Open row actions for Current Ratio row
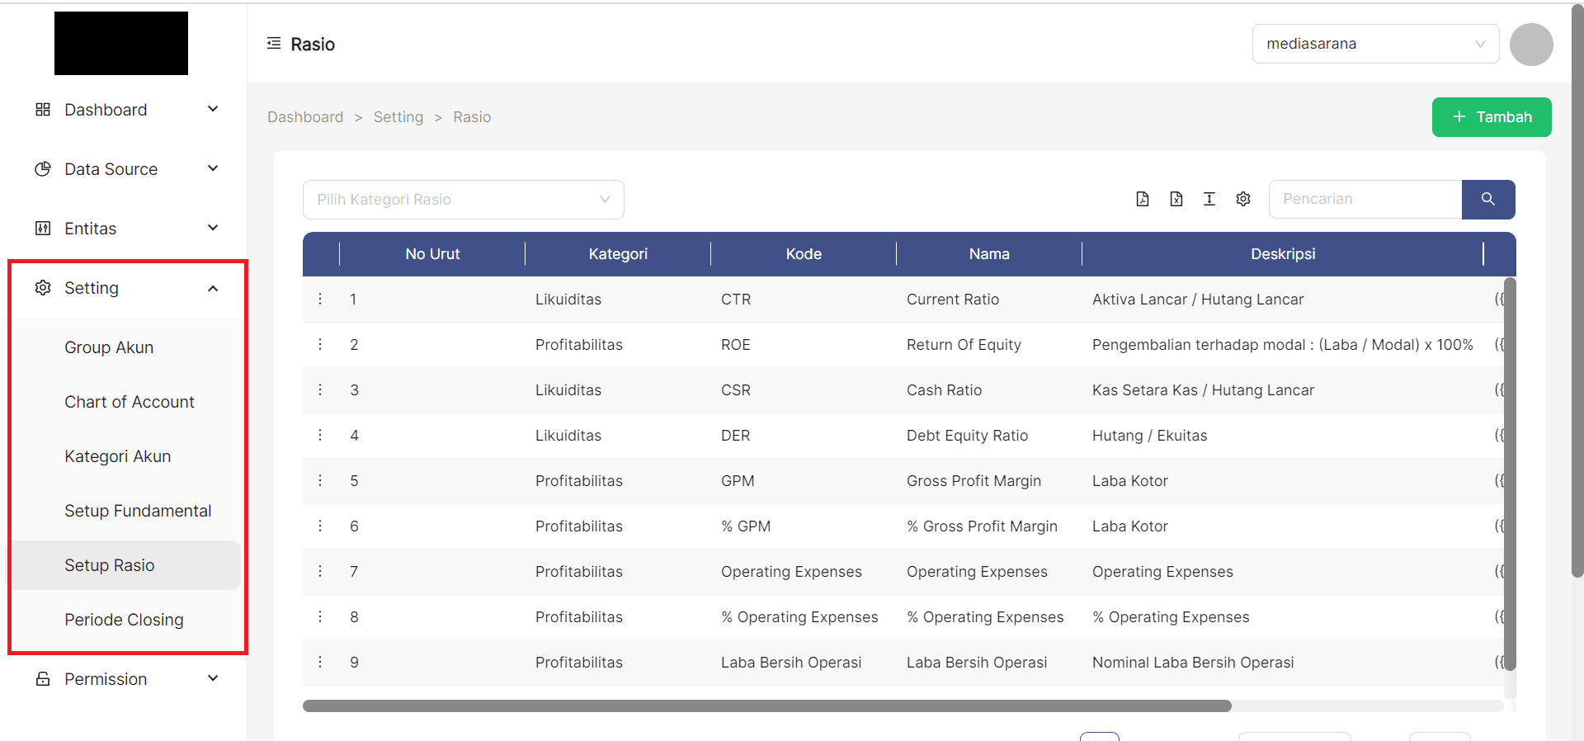 (320, 299)
